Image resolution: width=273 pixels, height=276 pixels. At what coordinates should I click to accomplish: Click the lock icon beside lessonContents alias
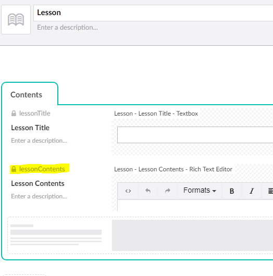pyautogui.click(x=14, y=169)
